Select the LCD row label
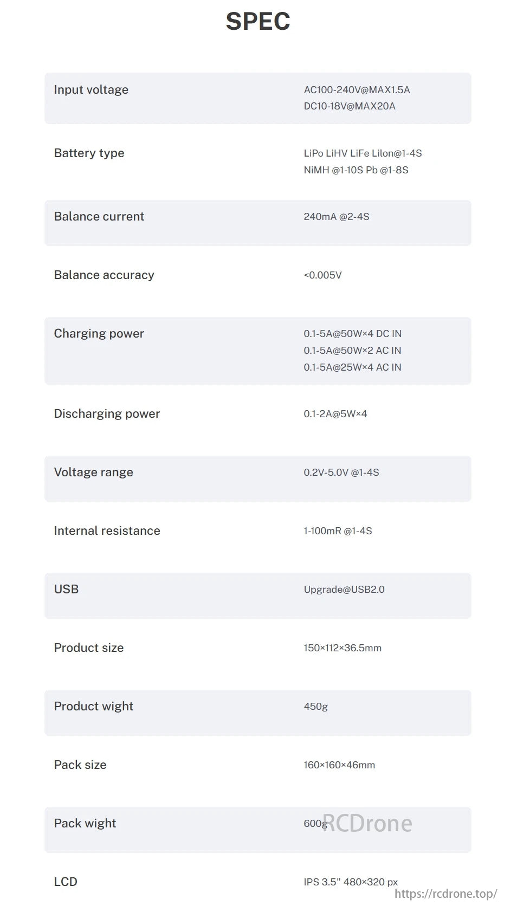 coord(66,882)
